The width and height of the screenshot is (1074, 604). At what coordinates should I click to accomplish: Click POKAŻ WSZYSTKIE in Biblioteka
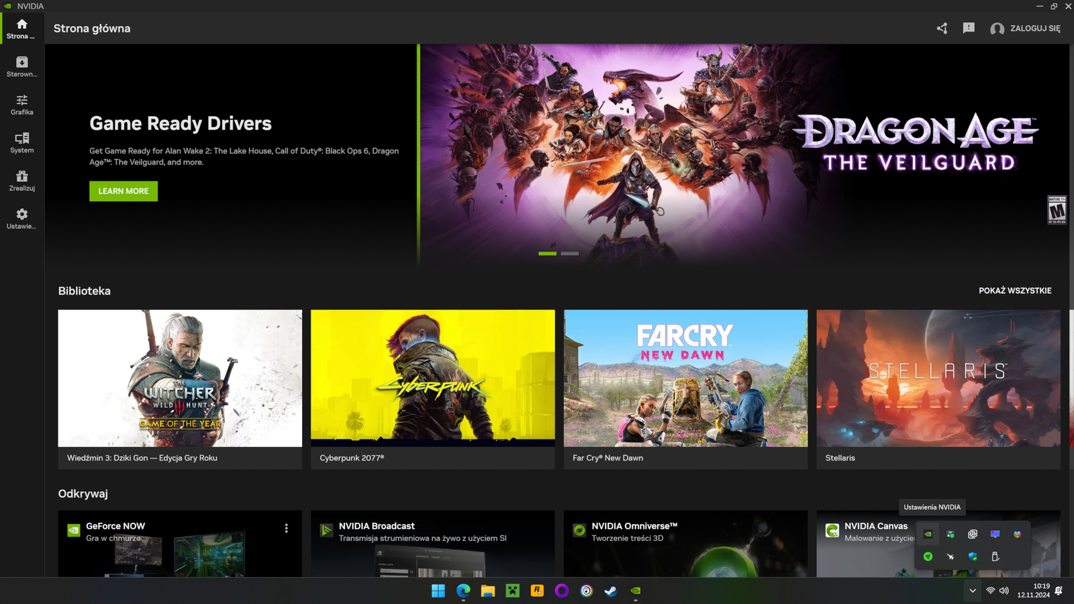point(1014,291)
